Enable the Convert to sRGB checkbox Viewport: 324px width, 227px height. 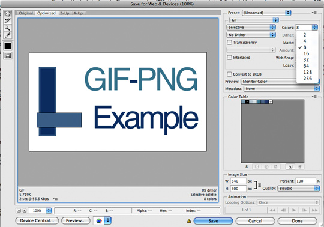tap(229, 74)
